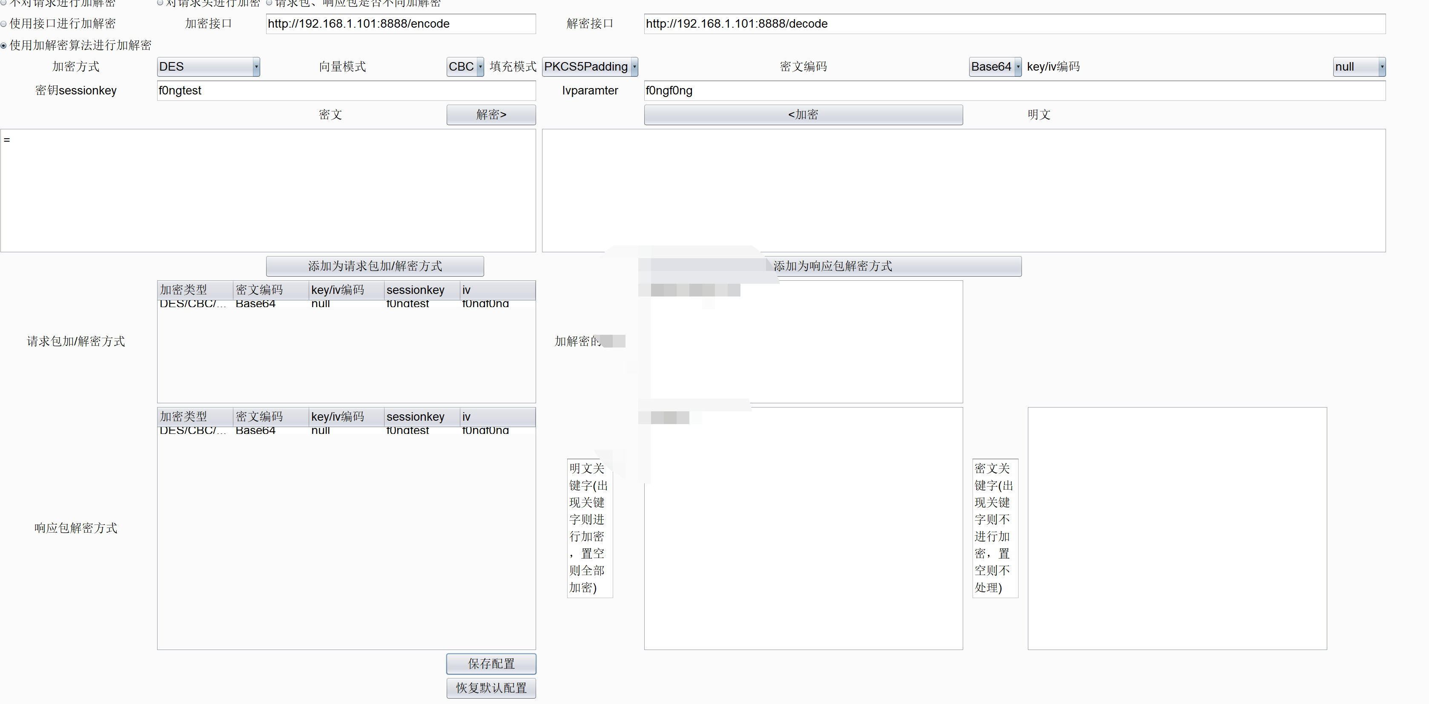1429x704 pixels.
Task: Click inside the 明文 plaintext text area
Action: [964, 191]
